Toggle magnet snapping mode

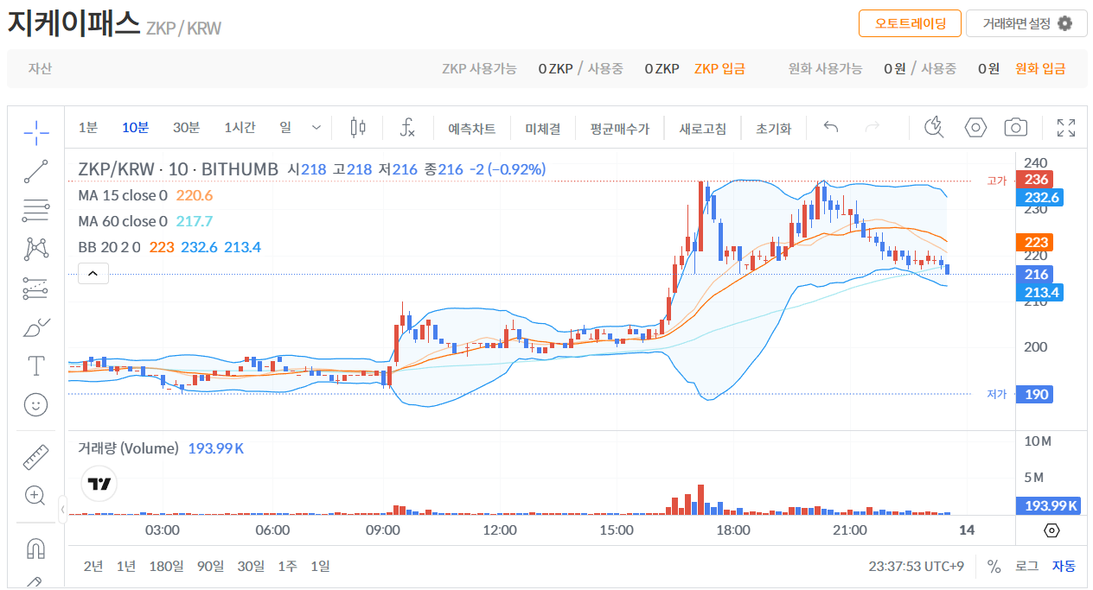pyautogui.click(x=35, y=548)
